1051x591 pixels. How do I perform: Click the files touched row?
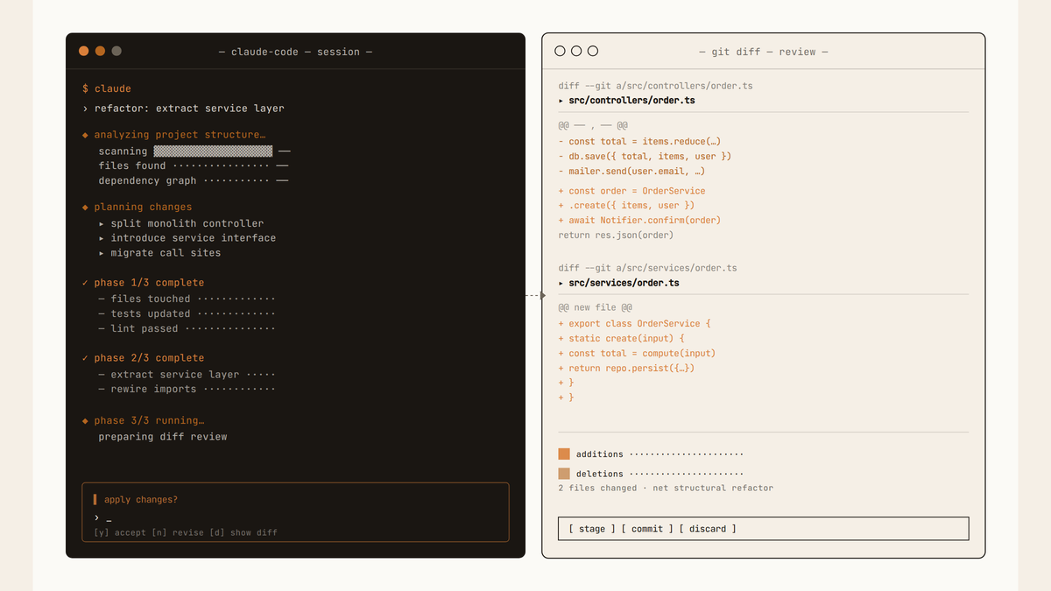(187, 299)
